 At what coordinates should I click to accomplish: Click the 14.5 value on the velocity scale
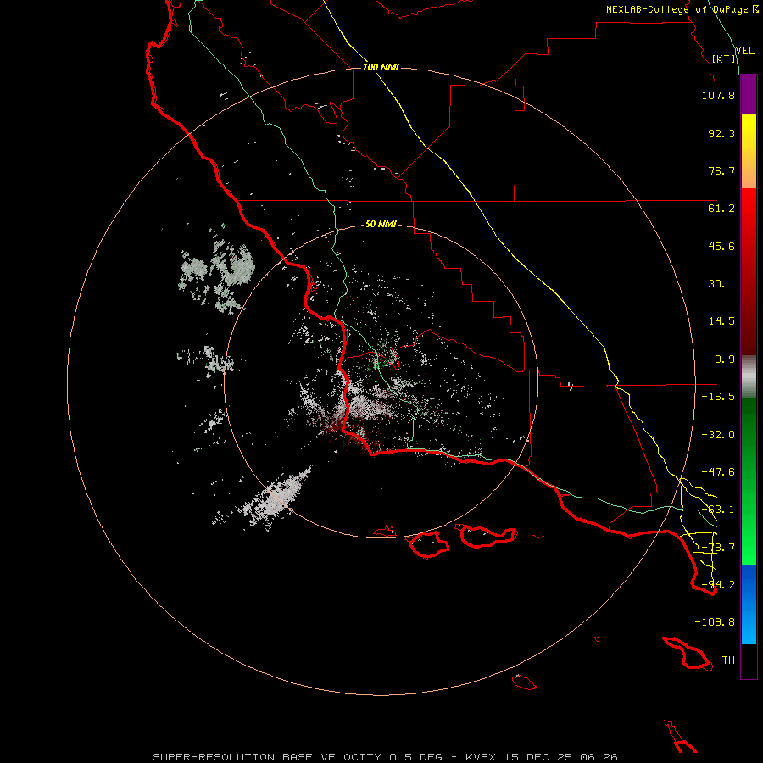pos(721,321)
